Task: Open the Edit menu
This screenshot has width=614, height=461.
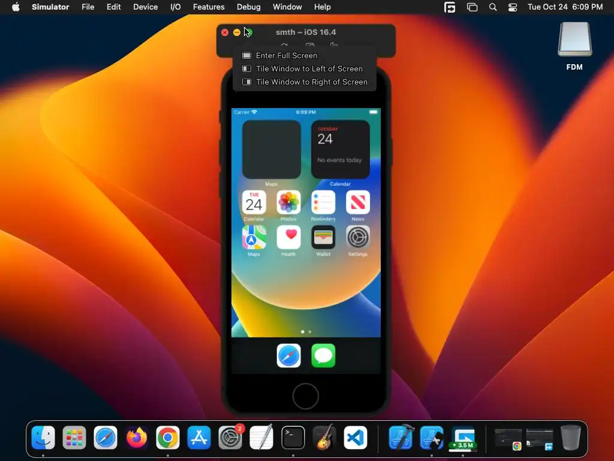Action: 113,7
